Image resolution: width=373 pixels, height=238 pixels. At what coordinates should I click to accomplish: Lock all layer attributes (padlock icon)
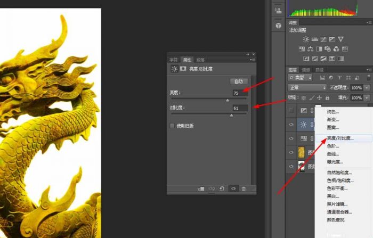click(328, 98)
